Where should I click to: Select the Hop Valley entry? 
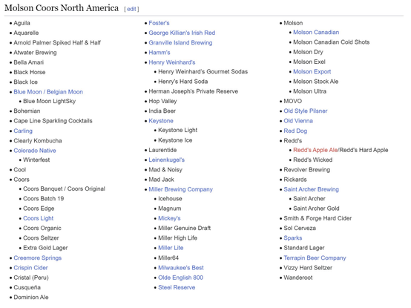click(162, 101)
